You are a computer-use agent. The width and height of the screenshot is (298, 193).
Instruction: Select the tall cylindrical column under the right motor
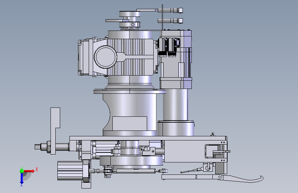[x=175, y=104]
